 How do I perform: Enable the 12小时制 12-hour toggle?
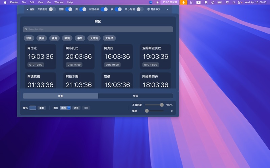(140, 9)
